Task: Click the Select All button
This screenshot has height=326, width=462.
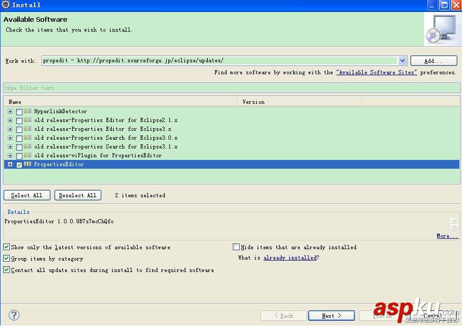Action: click(27, 195)
